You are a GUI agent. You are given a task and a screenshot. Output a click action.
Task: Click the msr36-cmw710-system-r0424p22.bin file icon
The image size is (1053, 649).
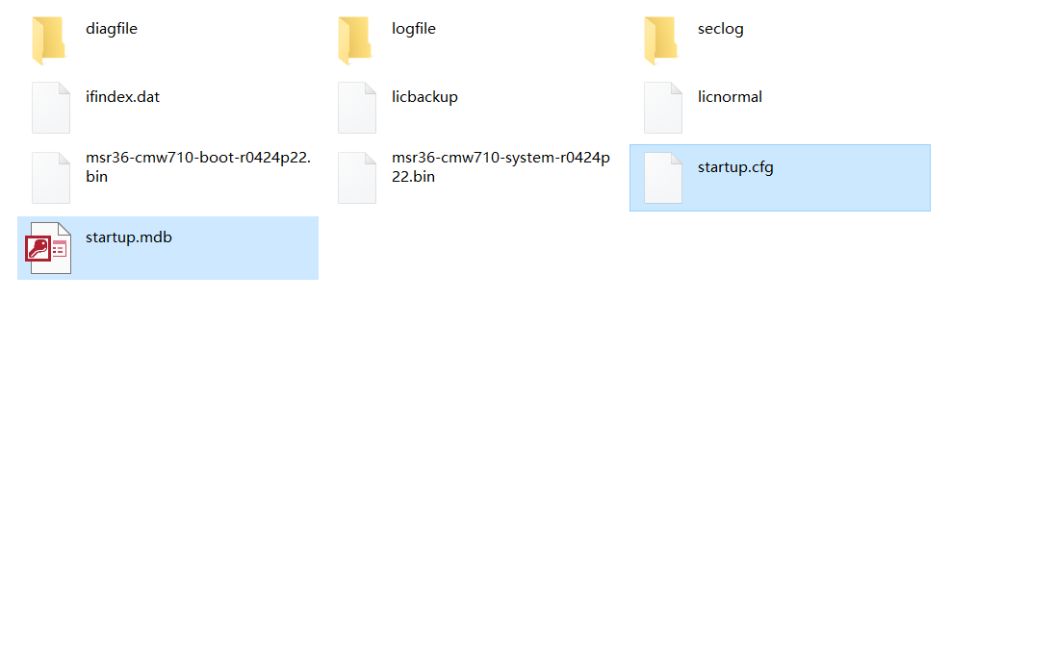(x=357, y=178)
